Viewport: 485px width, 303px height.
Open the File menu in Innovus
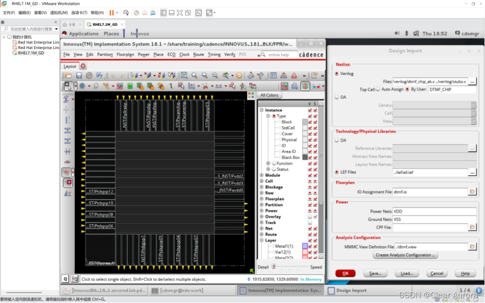(67, 54)
